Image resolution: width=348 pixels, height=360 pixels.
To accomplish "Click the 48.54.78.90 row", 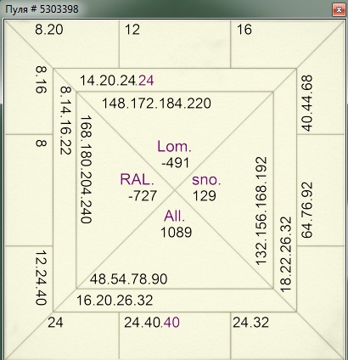I will (x=129, y=279).
